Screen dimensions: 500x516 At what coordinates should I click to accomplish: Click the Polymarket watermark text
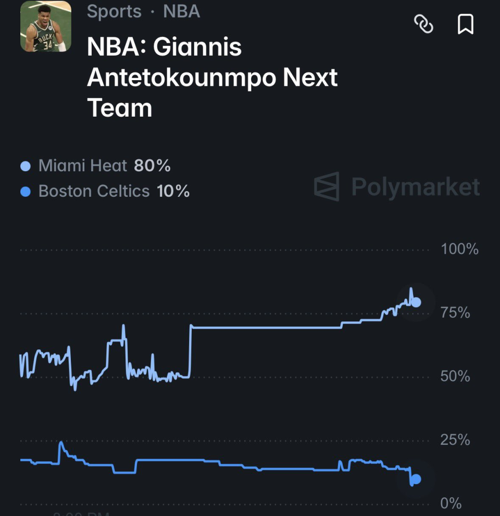pyautogui.click(x=416, y=187)
